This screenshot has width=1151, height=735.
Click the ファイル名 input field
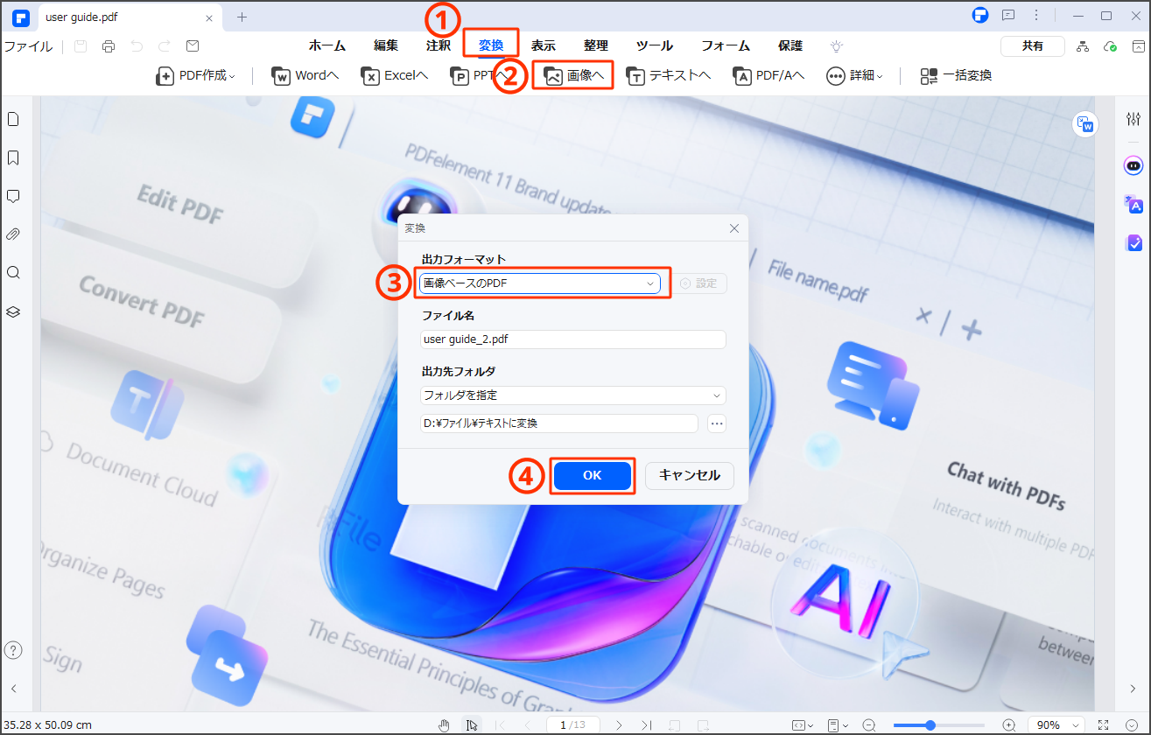pyautogui.click(x=573, y=339)
